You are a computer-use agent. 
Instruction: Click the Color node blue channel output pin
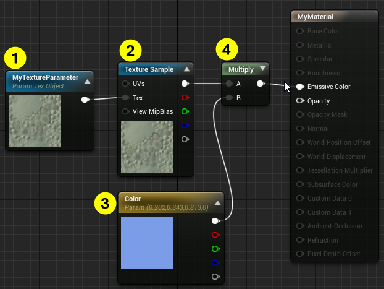point(215,262)
